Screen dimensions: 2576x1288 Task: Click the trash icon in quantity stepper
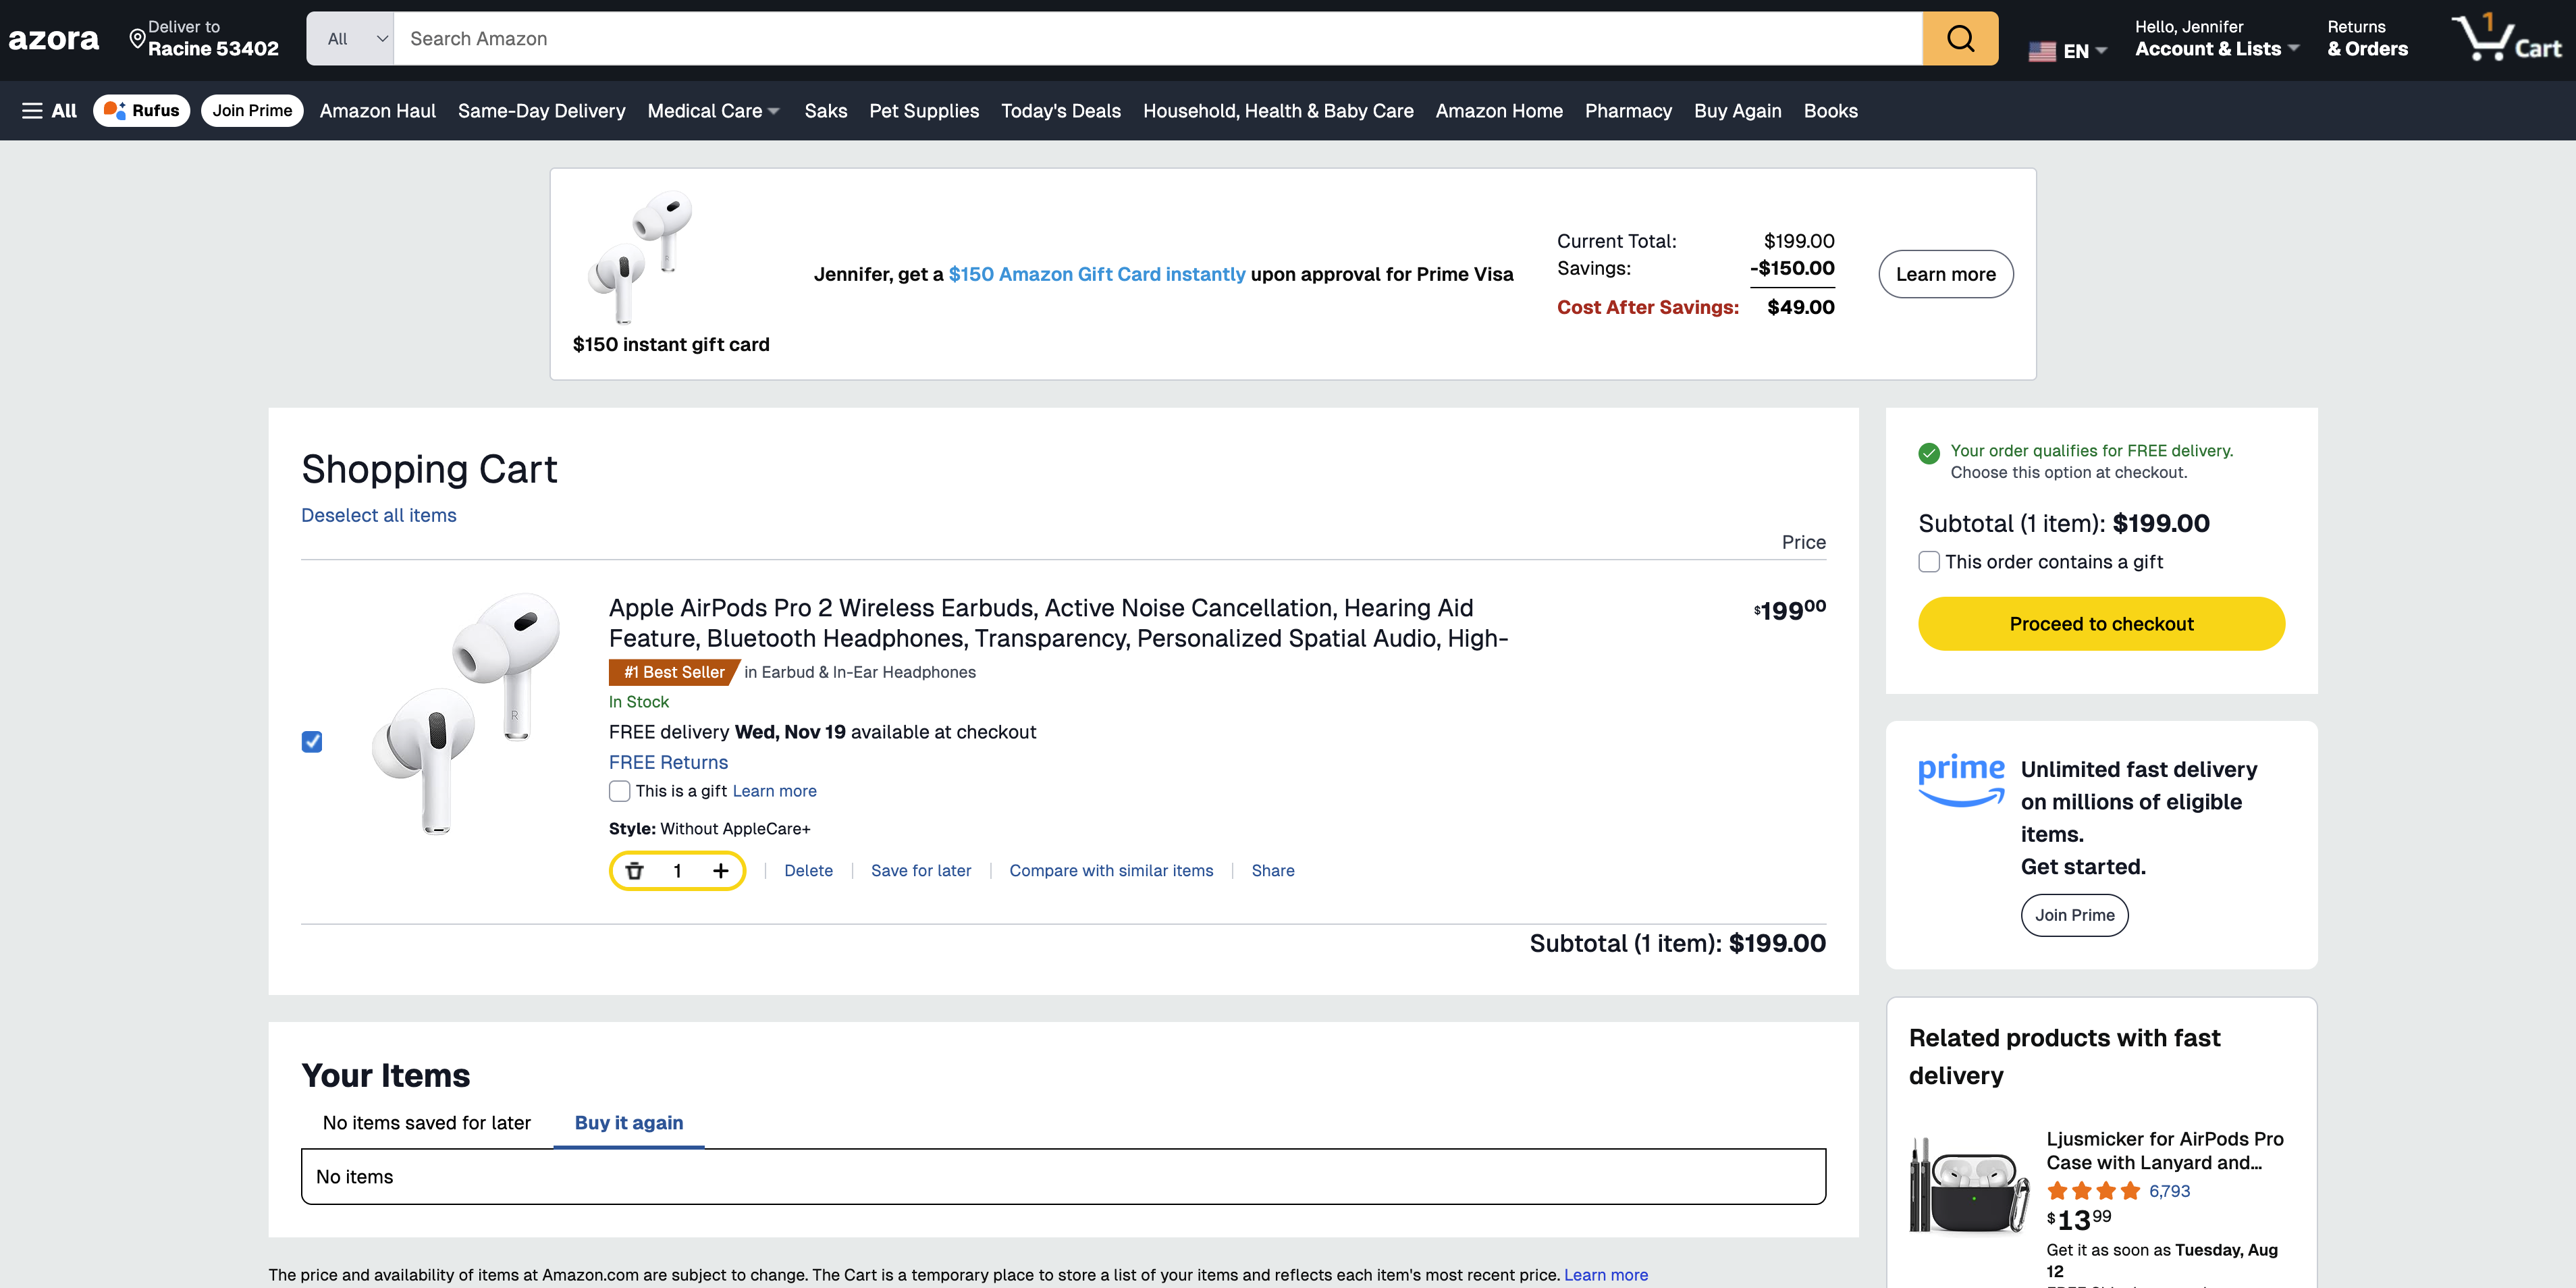pyautogui.click(x=634, y=870)
